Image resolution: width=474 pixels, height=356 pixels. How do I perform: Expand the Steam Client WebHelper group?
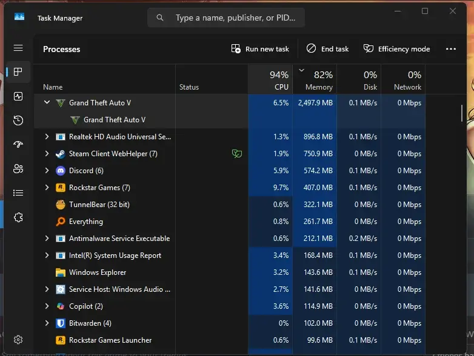coord(47,153)
